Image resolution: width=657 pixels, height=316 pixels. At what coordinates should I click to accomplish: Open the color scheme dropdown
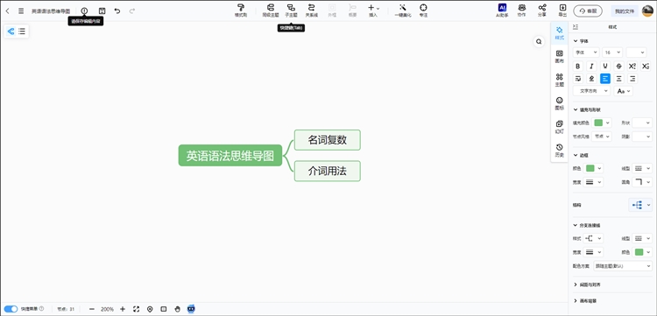pyautogui.click(x=623, y=266)
